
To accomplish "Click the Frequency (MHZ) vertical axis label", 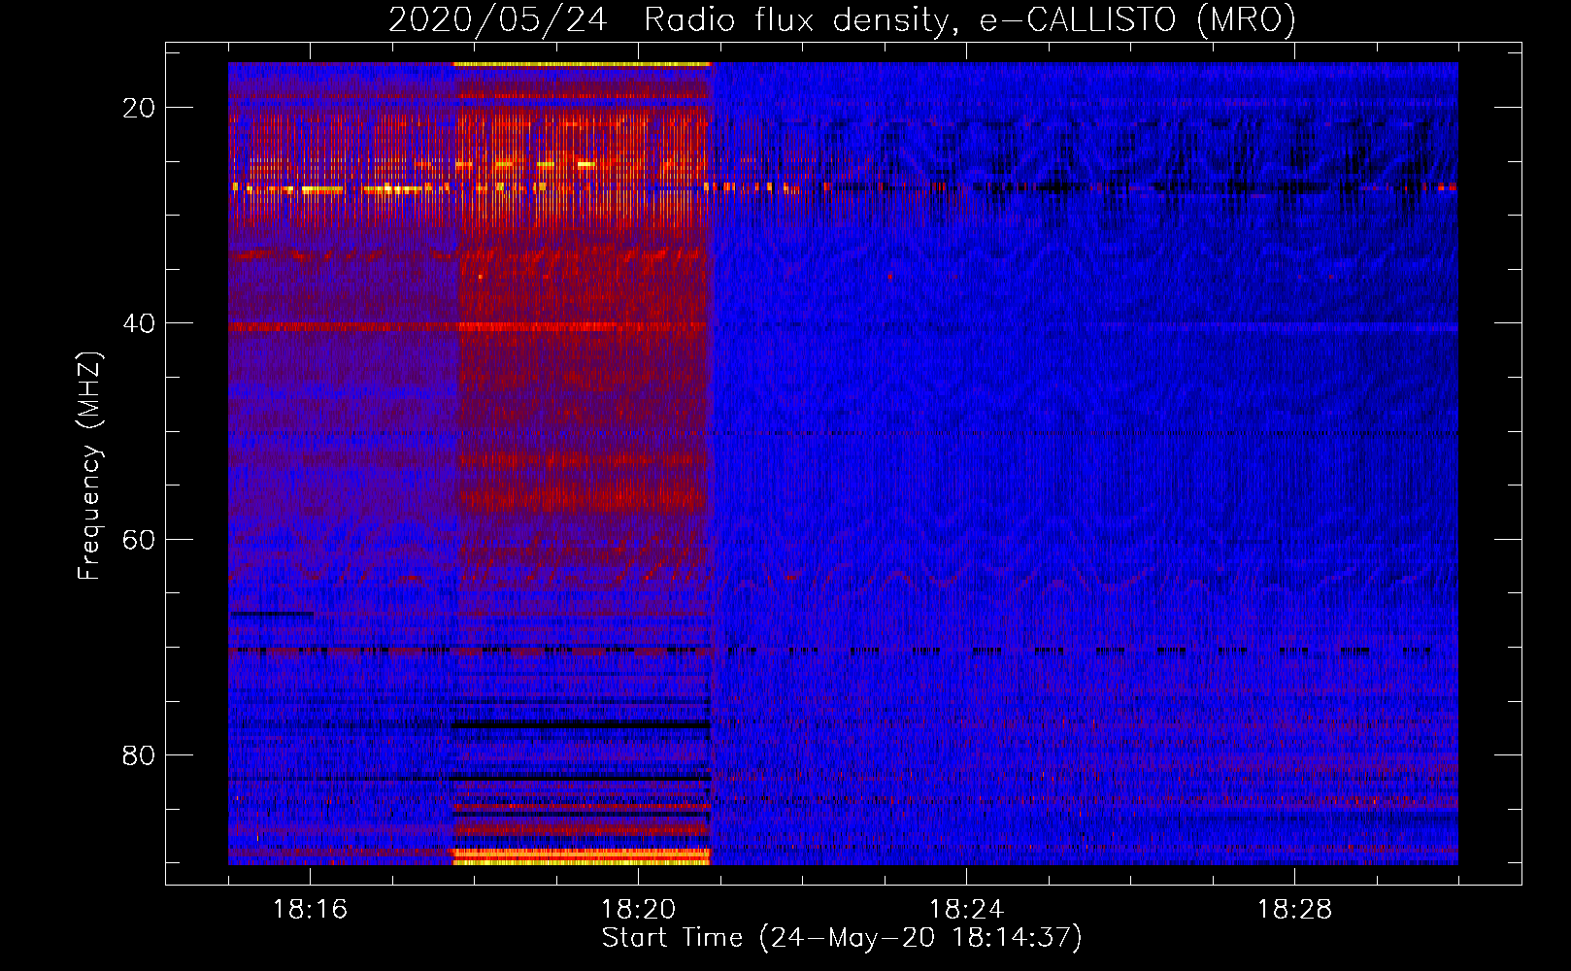I will pos(89,466).
